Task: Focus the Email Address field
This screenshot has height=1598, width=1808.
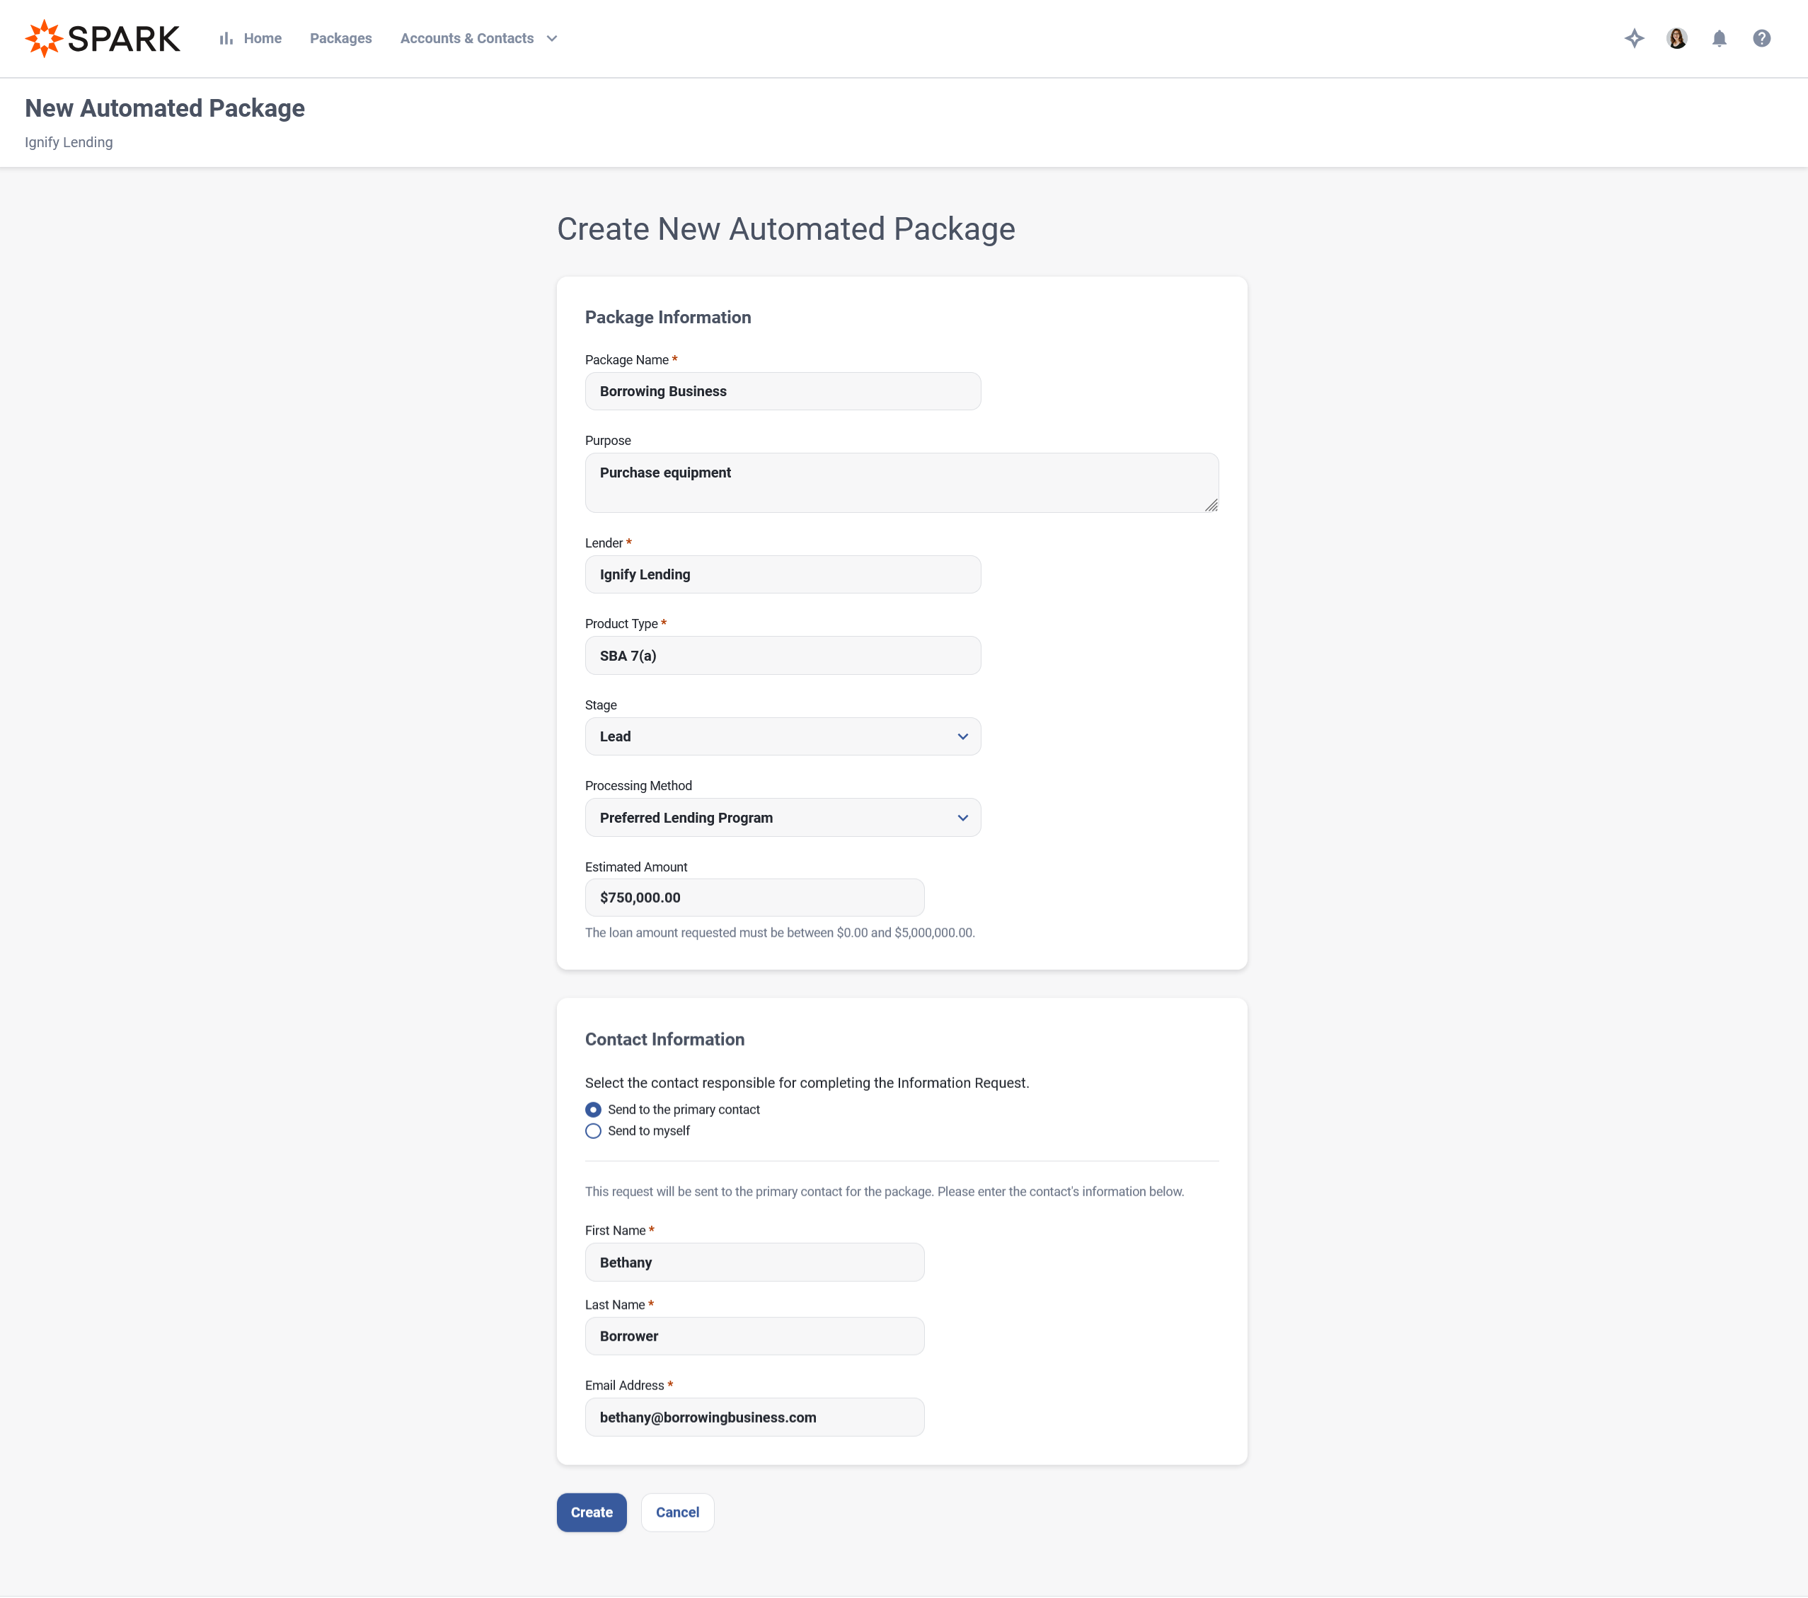Action: coord(754,1417)
